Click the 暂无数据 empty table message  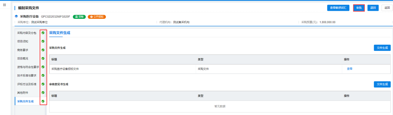point(220,106)
